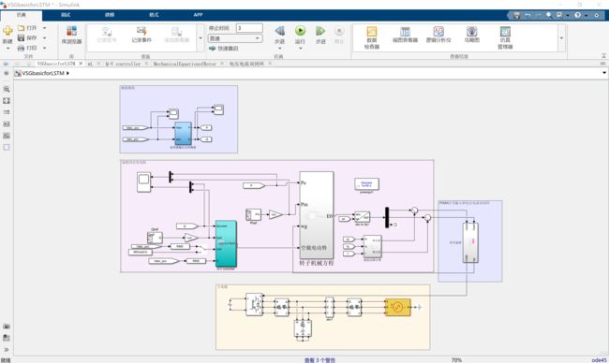This screenshot has width=609, height=363.
Task: Expand the Run button dropdown arrow
Action: coord(300,49)
